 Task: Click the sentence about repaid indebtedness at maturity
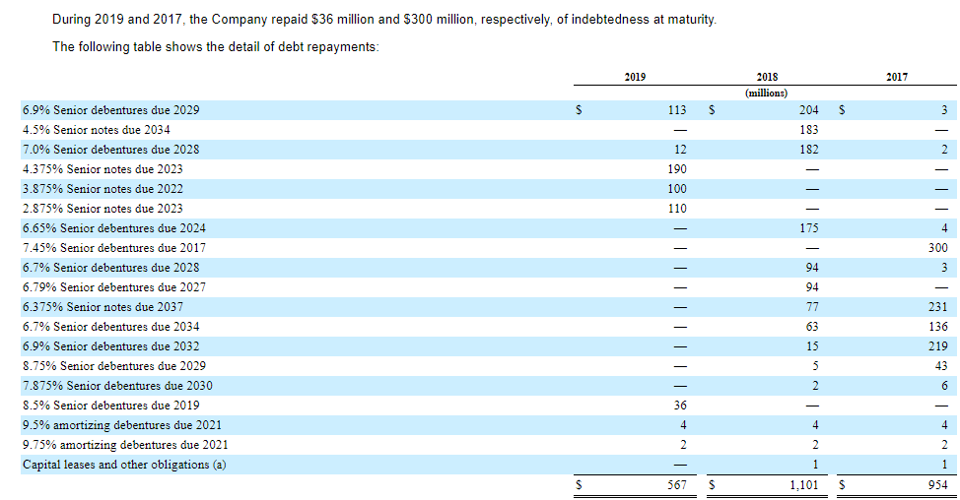tap(384, 20)
